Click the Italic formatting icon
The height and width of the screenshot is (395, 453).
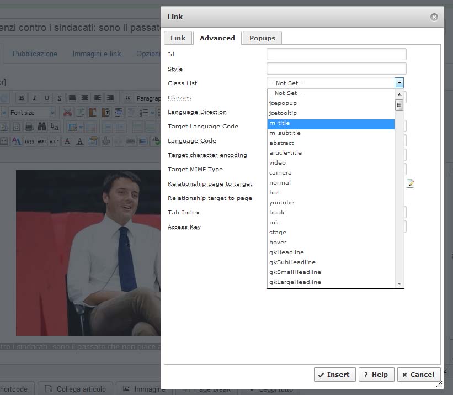click(x=34, y=98)
